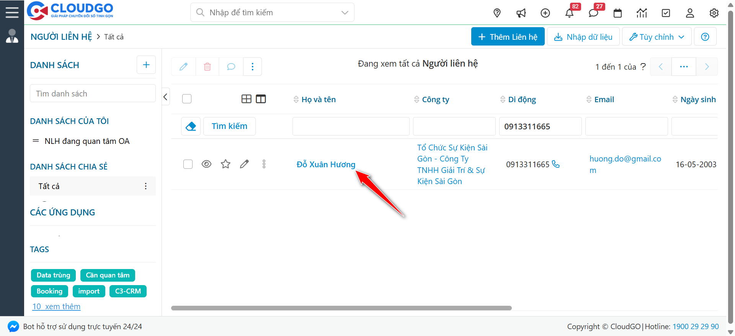Tick the checkbox for Đỗ Xuân Hương
Screen dimensions: 735x336
tap(188, 164)
